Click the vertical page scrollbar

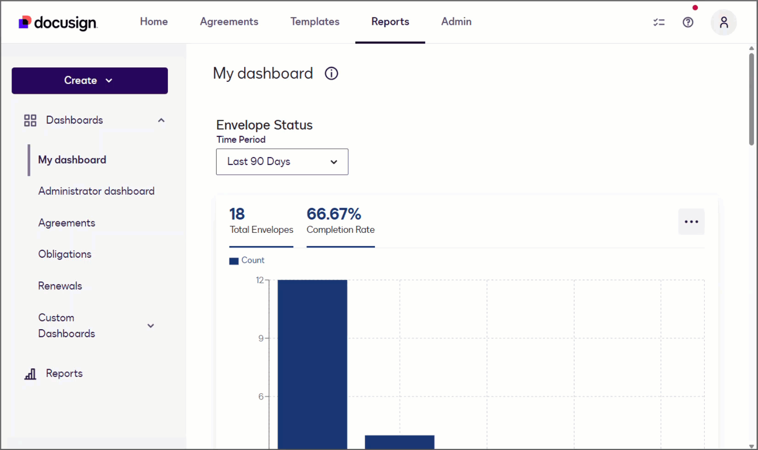tap(751, 99)
